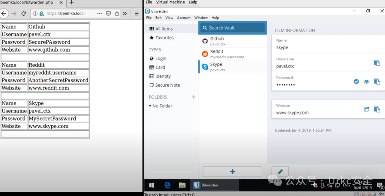Select the Github vault entry
This screenshot has width=385, height=196.
click(232, 41)
